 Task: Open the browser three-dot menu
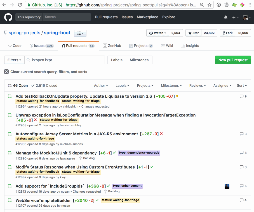click(x=250, y=5)
